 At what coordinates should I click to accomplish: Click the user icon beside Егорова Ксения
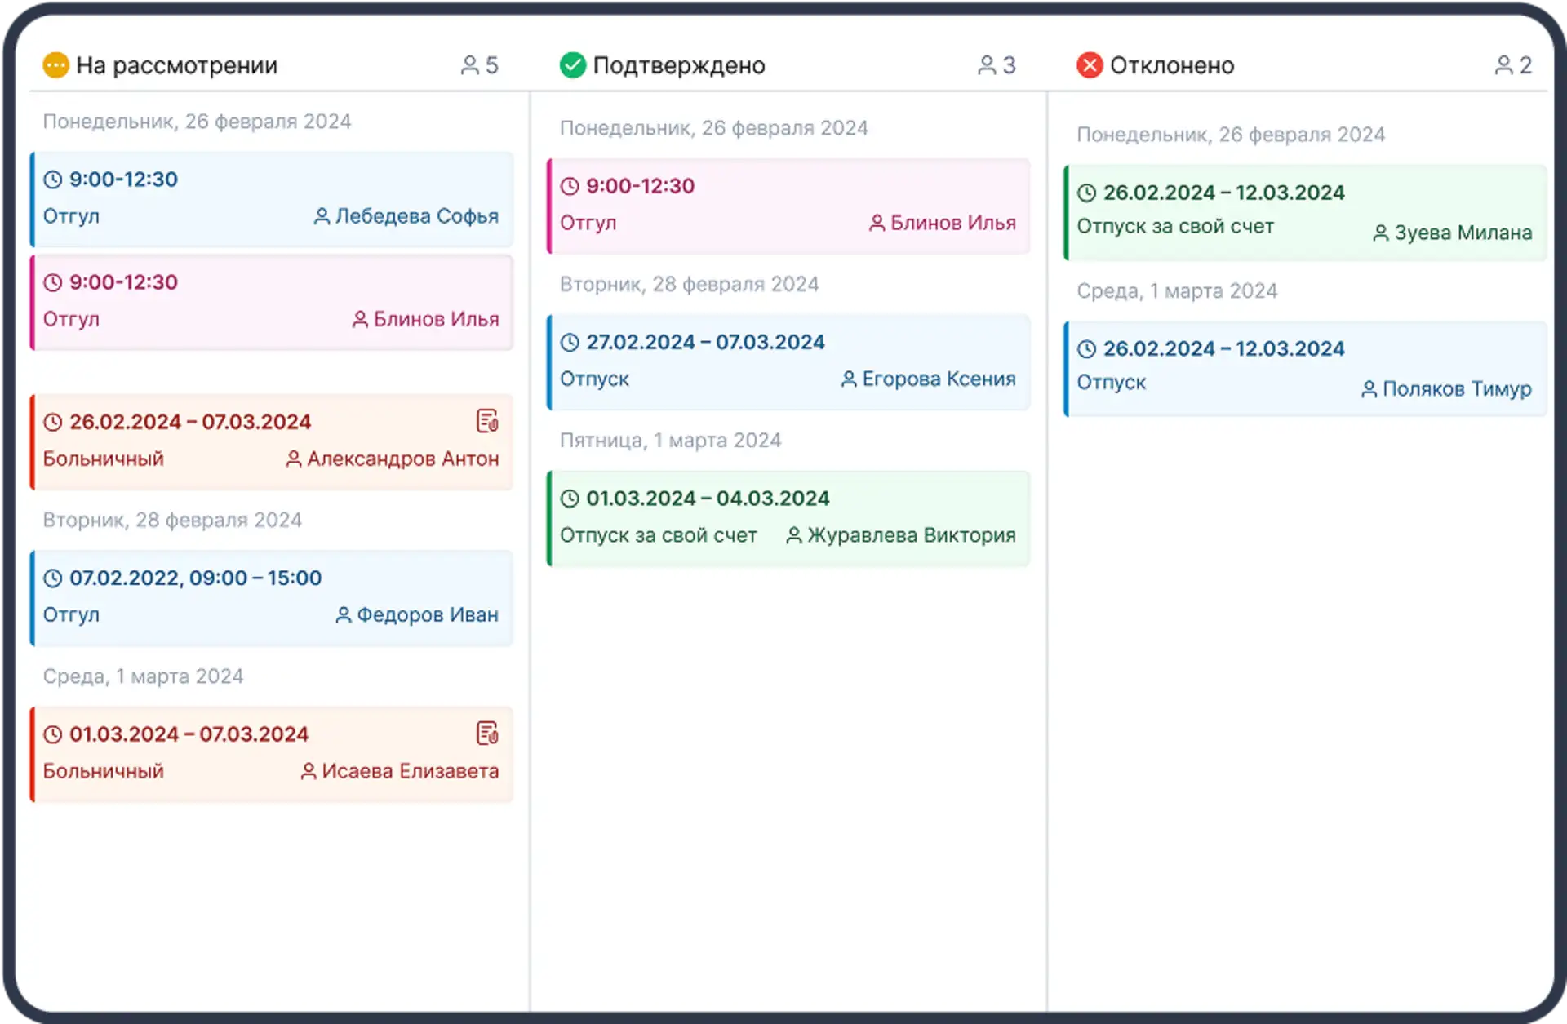849,379
